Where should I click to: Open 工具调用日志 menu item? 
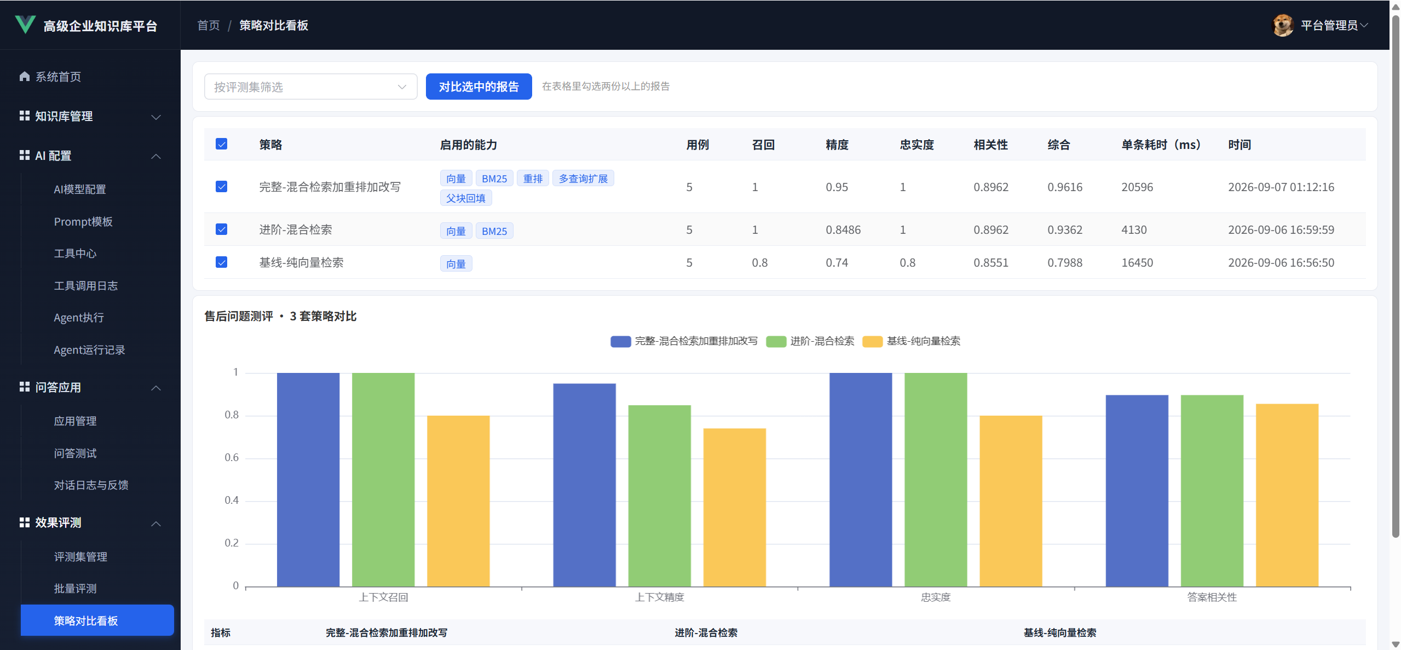97,285
